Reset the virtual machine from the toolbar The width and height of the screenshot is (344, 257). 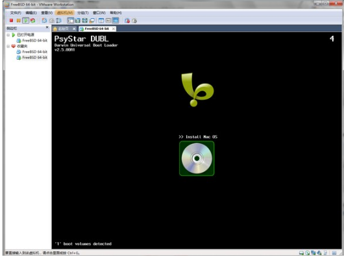[x=32, y=21]
